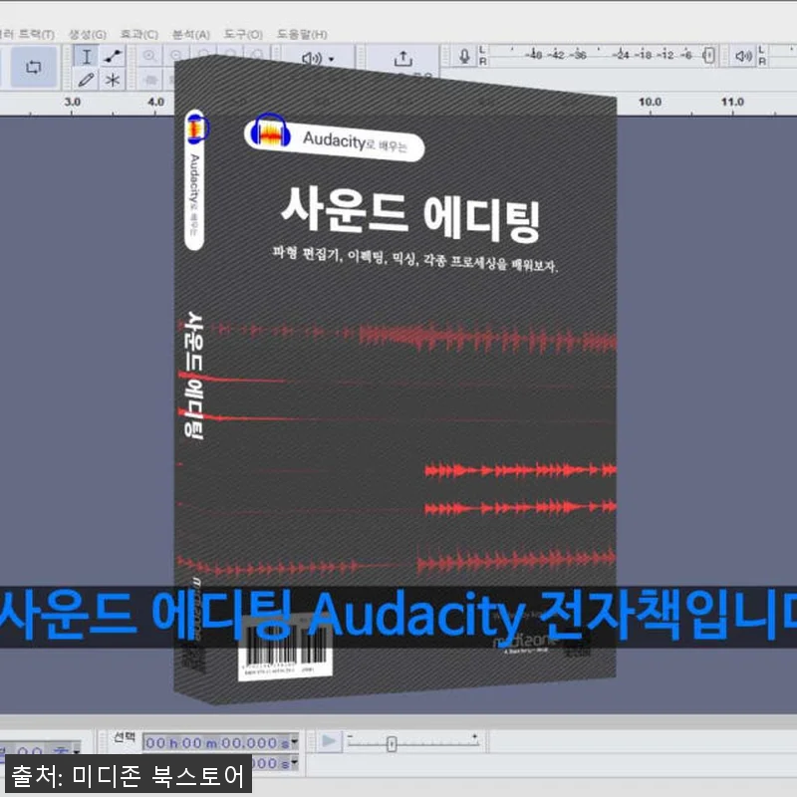The width and height of the screenshot is (797, 797).
Task: Click the 4.0 mark on the timeline ruler
Action: tap(155, 103)
